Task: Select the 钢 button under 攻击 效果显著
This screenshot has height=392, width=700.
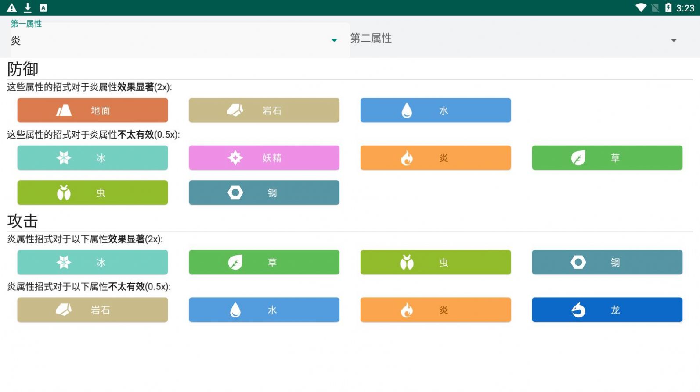Action: (x=607, y=262)
